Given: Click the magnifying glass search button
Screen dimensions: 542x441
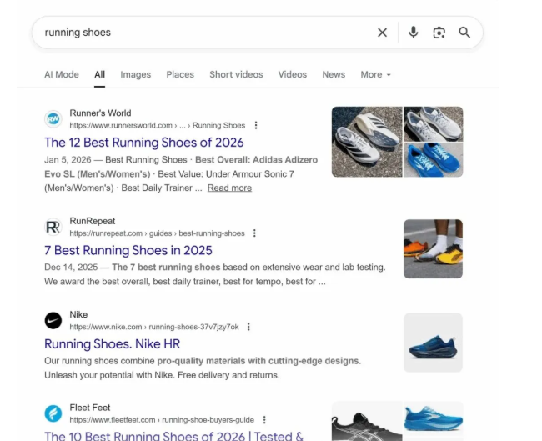Looking at the screenshot, I should 464,33.
